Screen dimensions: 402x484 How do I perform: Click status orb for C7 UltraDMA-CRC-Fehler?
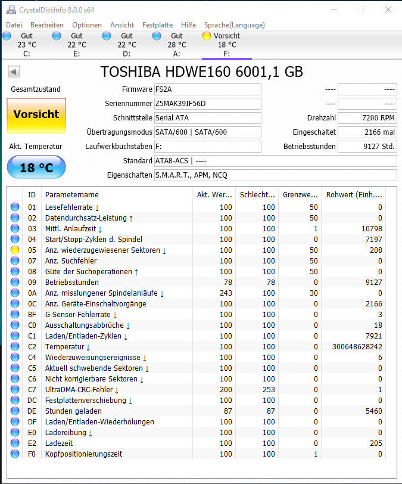click(x=15, y=389)
